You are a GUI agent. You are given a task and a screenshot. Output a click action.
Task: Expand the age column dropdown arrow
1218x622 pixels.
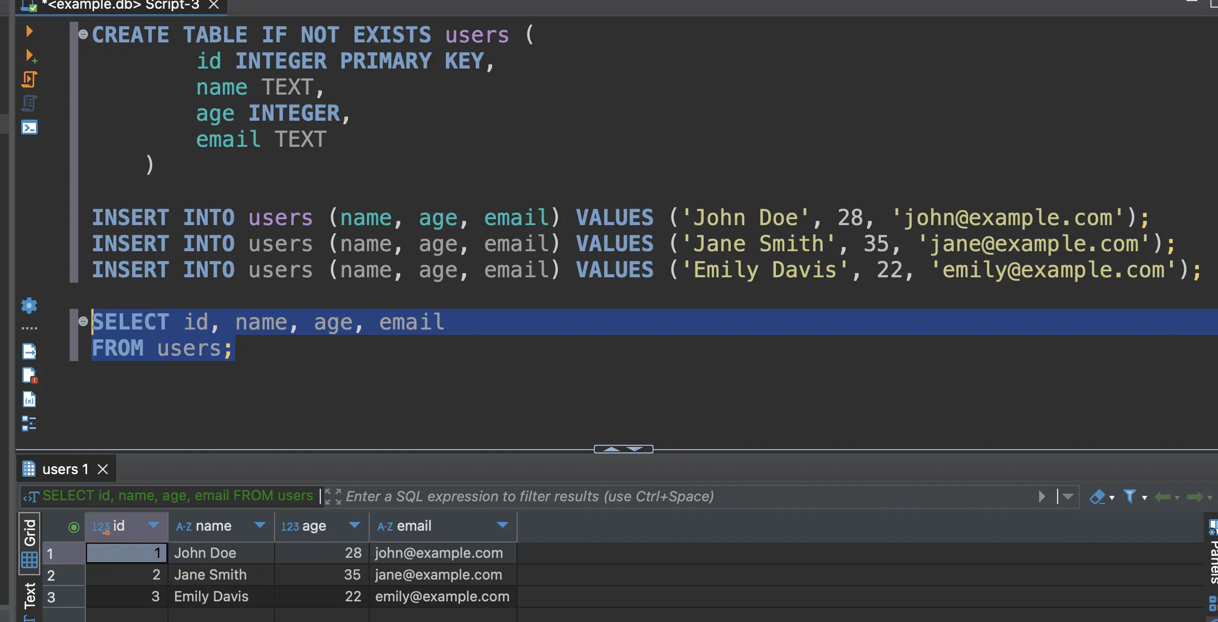pos(355,526)
